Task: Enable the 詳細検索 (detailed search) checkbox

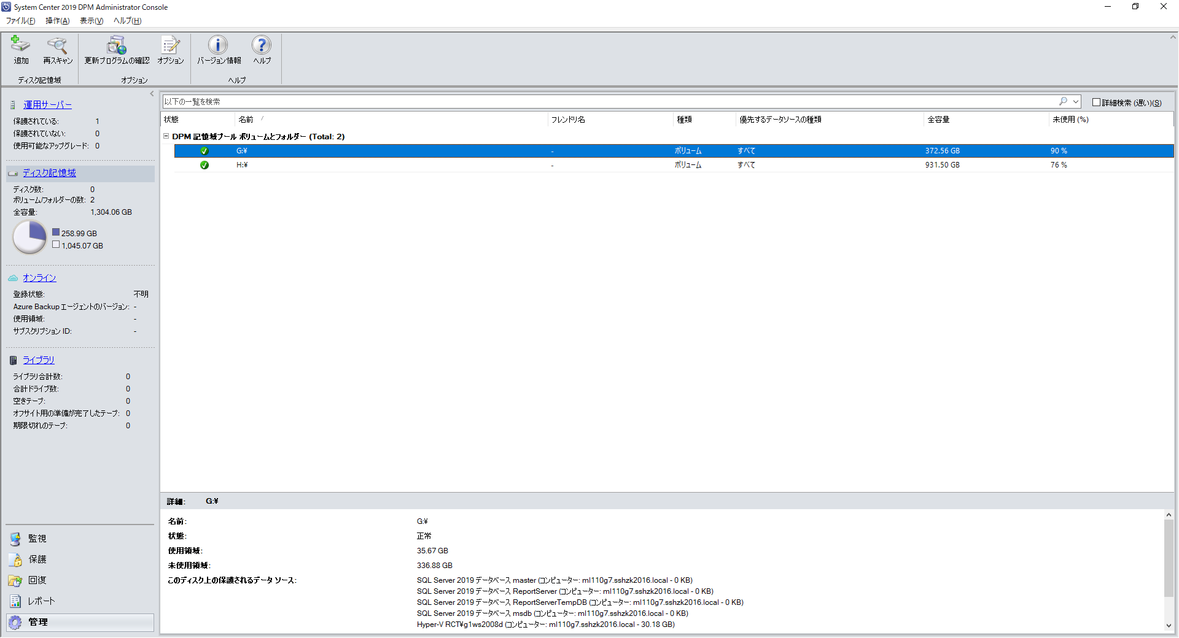Action: click(1097, 102)
